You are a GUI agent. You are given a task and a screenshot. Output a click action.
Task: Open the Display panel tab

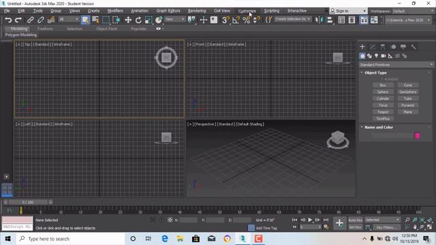(403, 47)
